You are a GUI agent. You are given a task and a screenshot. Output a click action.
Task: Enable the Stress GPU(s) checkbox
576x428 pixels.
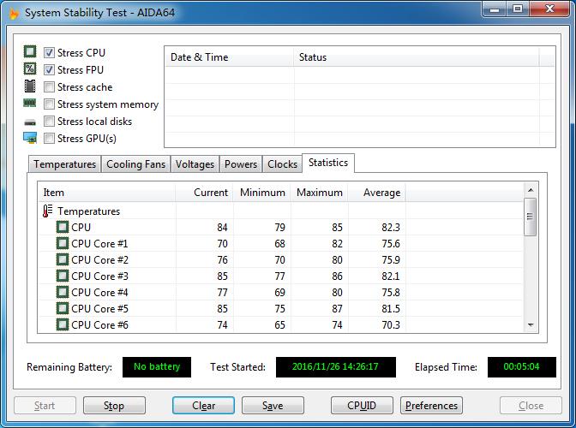tap(50, 139)
